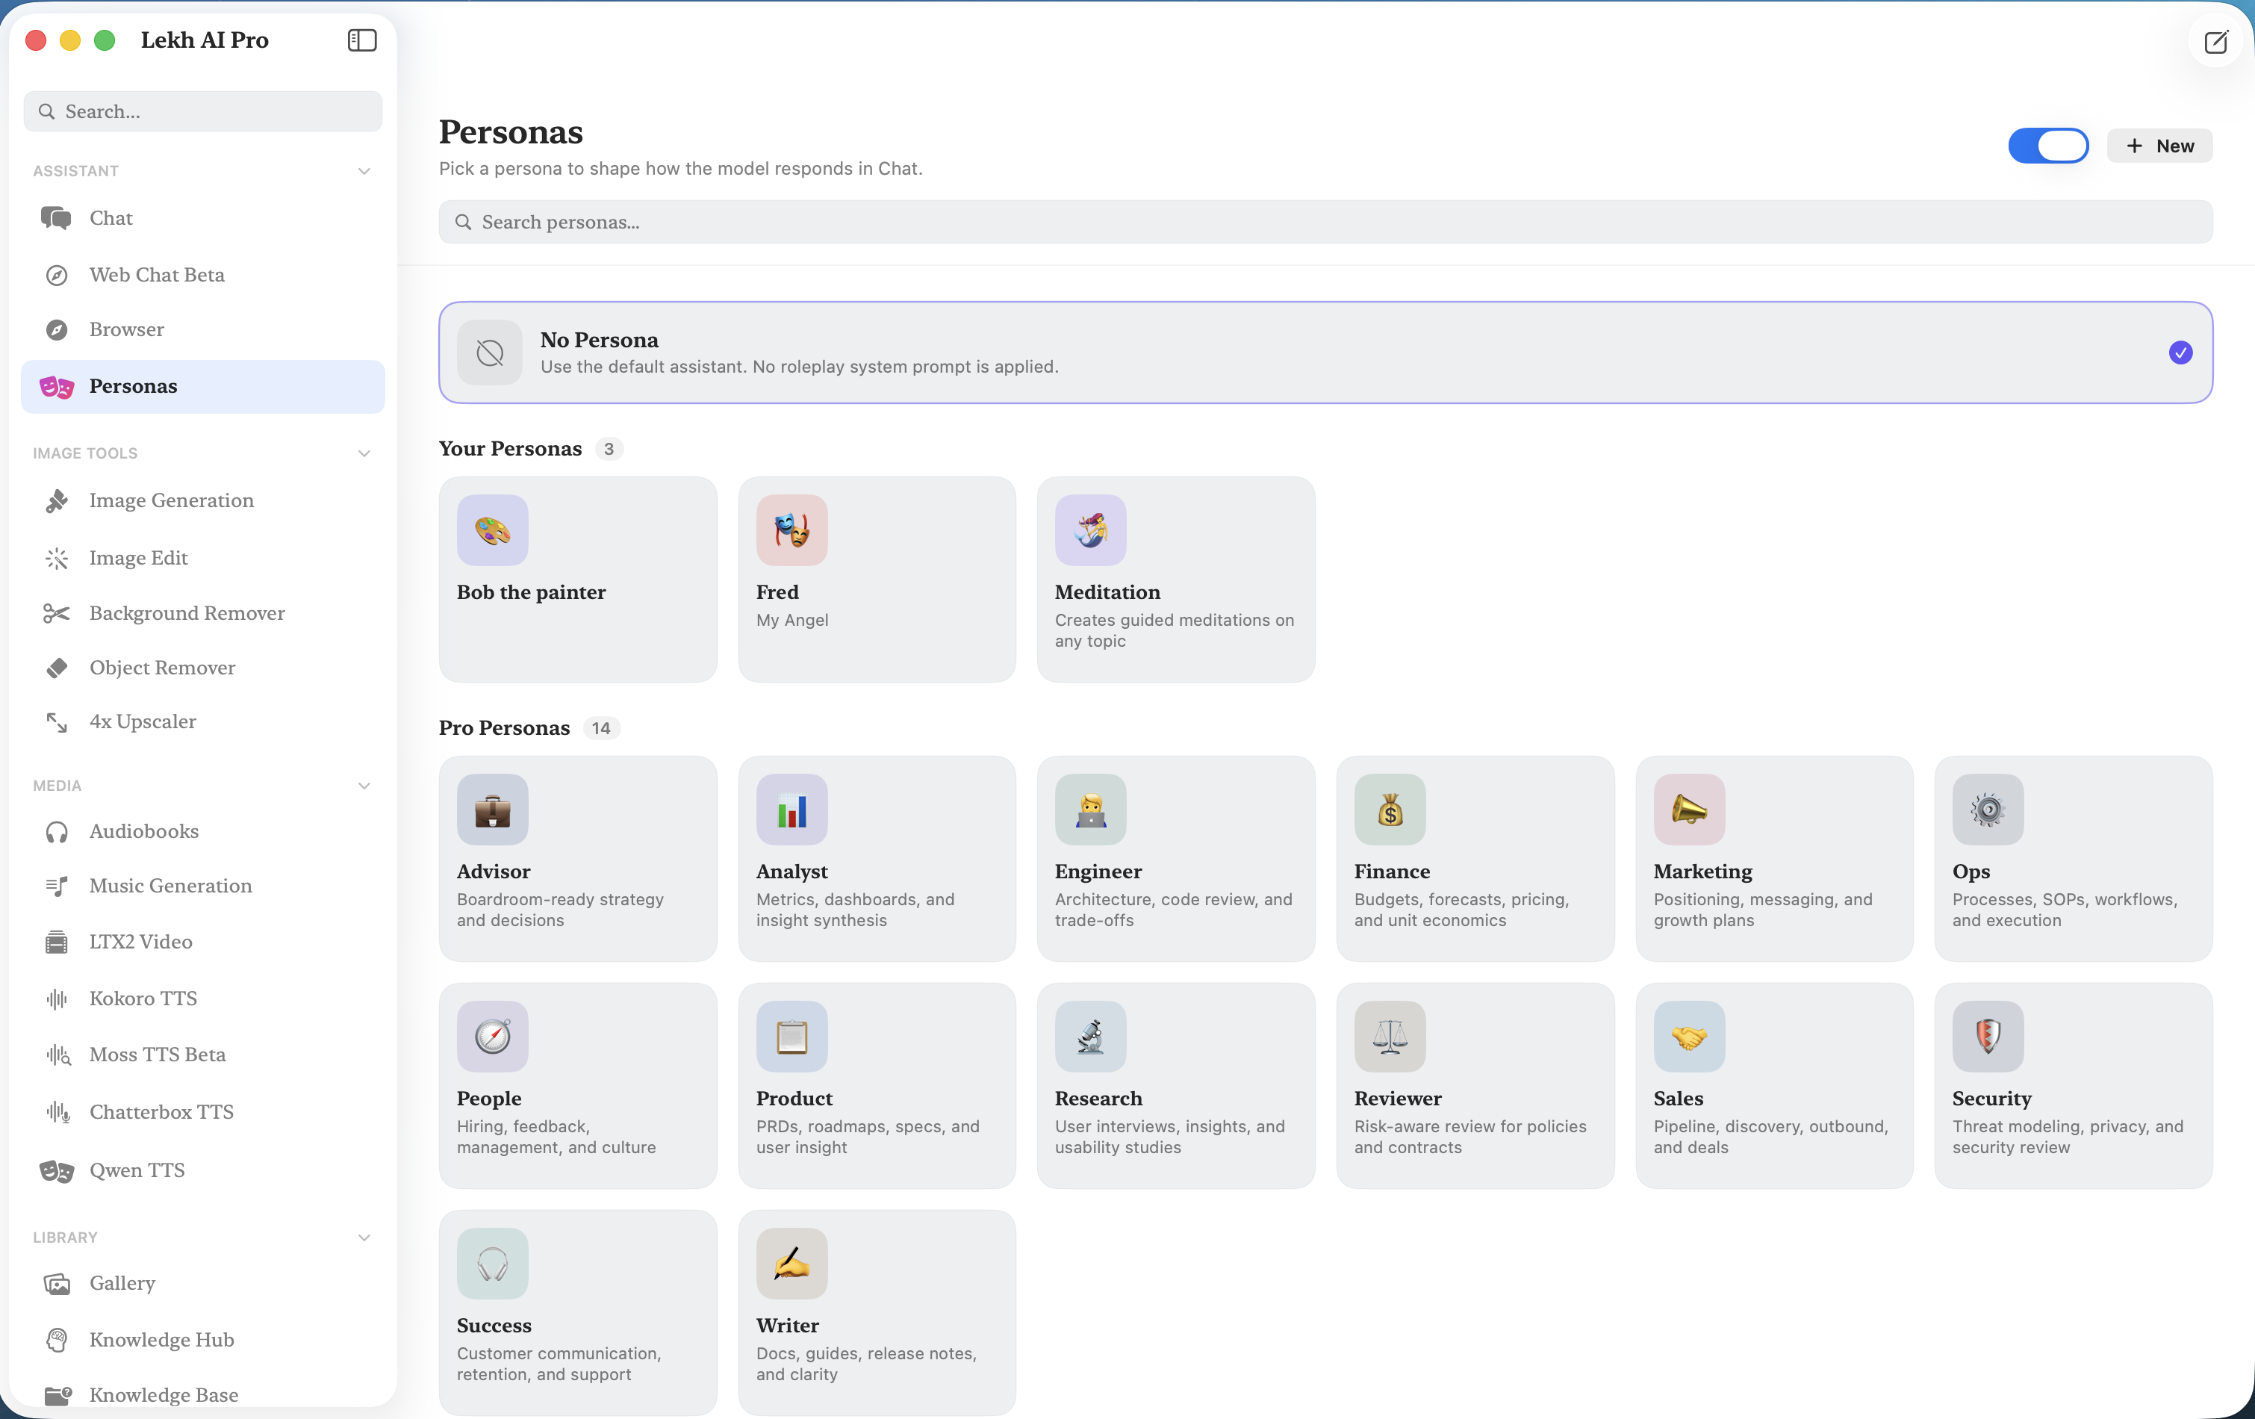Open Image Edit tool
Image resolution: width=2255 pixels, height=1419 pixels.
click(x=202, y=558)
